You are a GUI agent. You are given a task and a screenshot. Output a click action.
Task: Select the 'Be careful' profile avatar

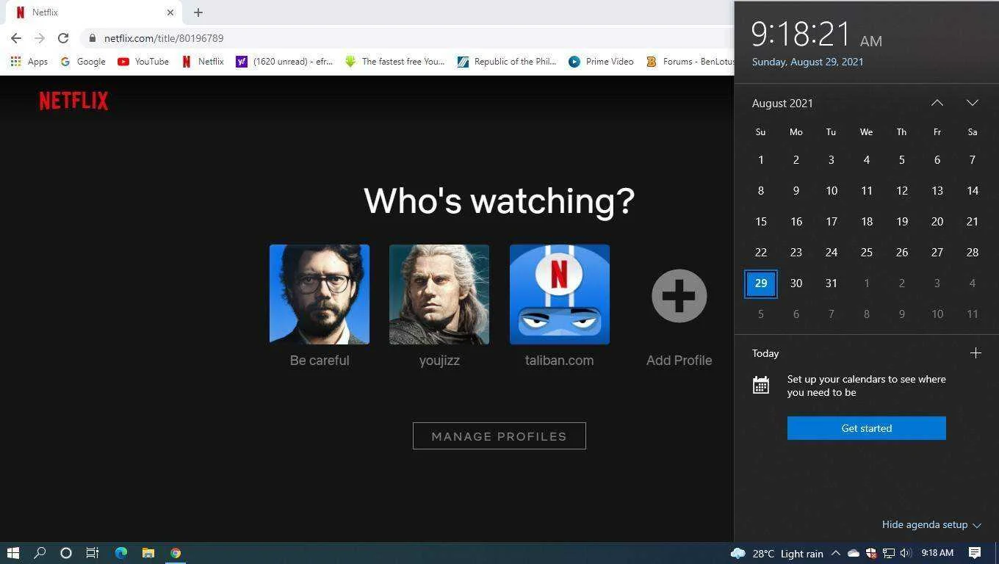point(320,294)
